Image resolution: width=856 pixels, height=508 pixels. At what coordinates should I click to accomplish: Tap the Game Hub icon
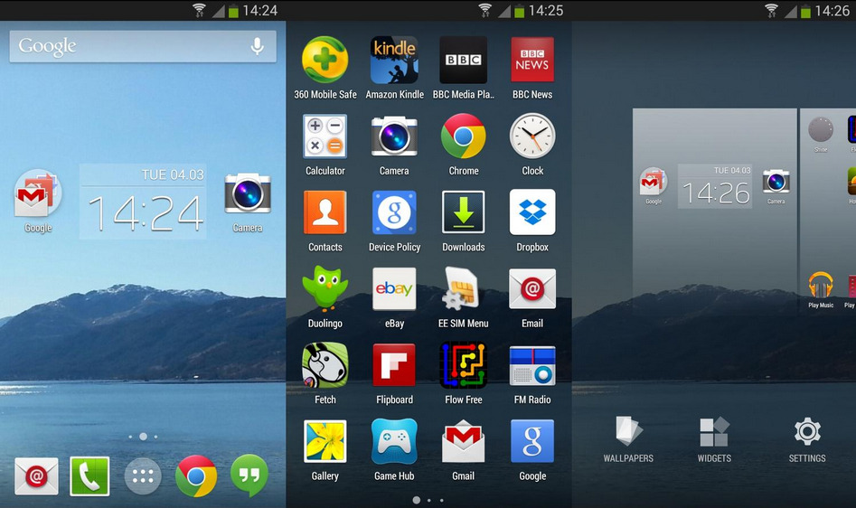(394, 442)
